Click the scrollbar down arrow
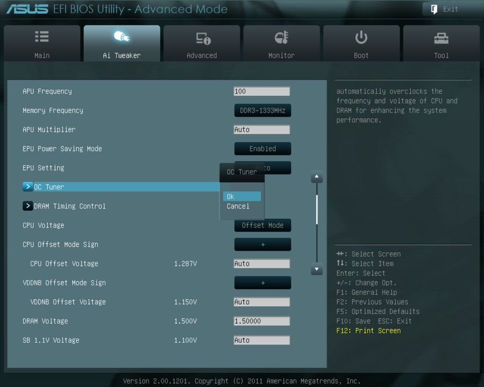The image size is (484, 387). click(x=317, y=270)
